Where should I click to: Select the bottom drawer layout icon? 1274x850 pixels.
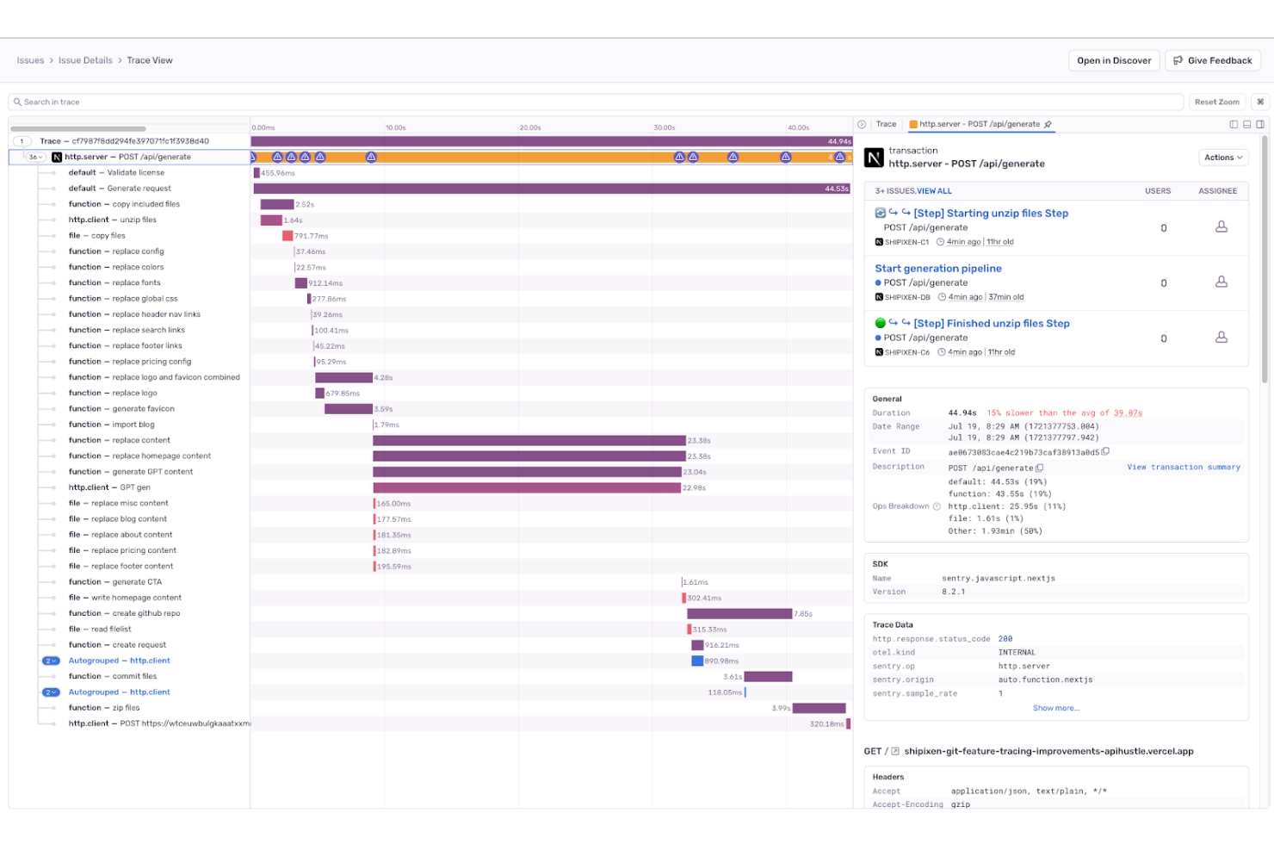(1246, 124)
